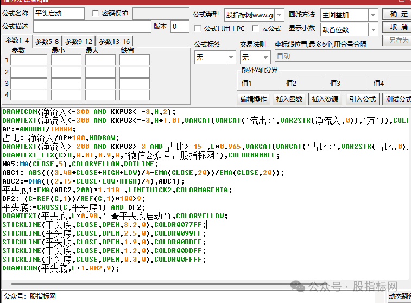
Task: Tick the 公式只用于PC checkbox
Action: 198,28
